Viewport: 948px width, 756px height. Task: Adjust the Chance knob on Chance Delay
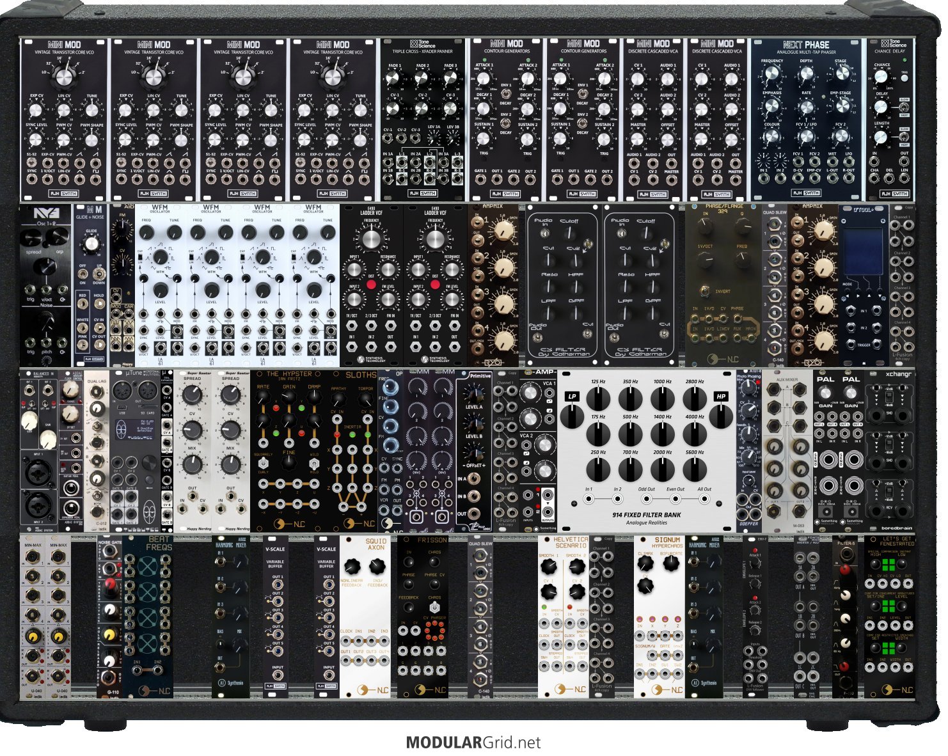click(882, 78)
